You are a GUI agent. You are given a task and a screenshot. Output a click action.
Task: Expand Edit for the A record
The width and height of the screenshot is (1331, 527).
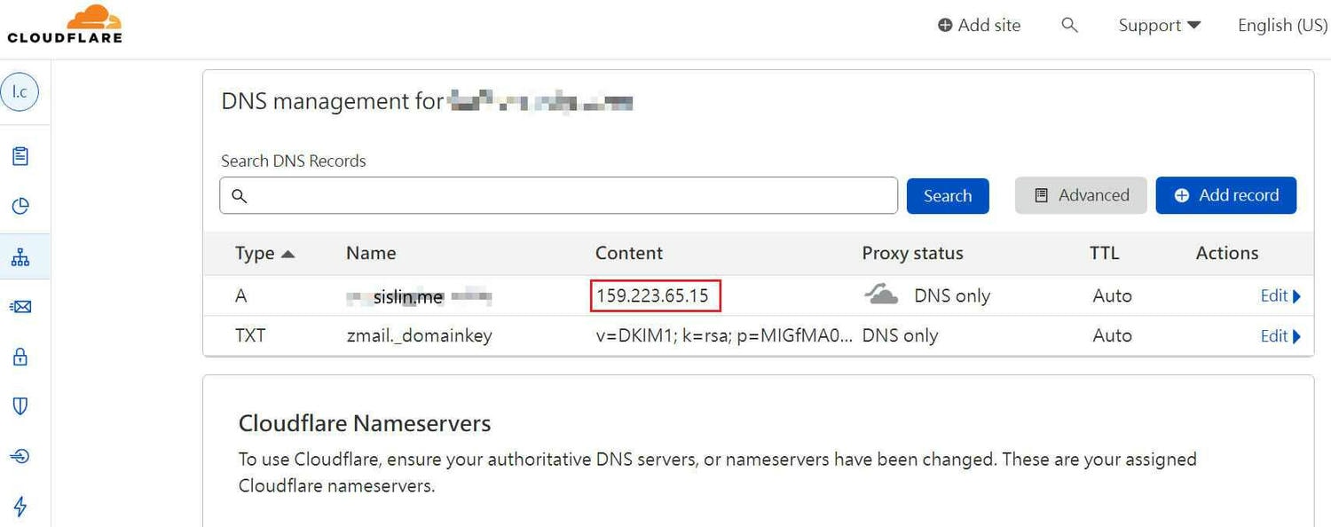(1280, 295)
